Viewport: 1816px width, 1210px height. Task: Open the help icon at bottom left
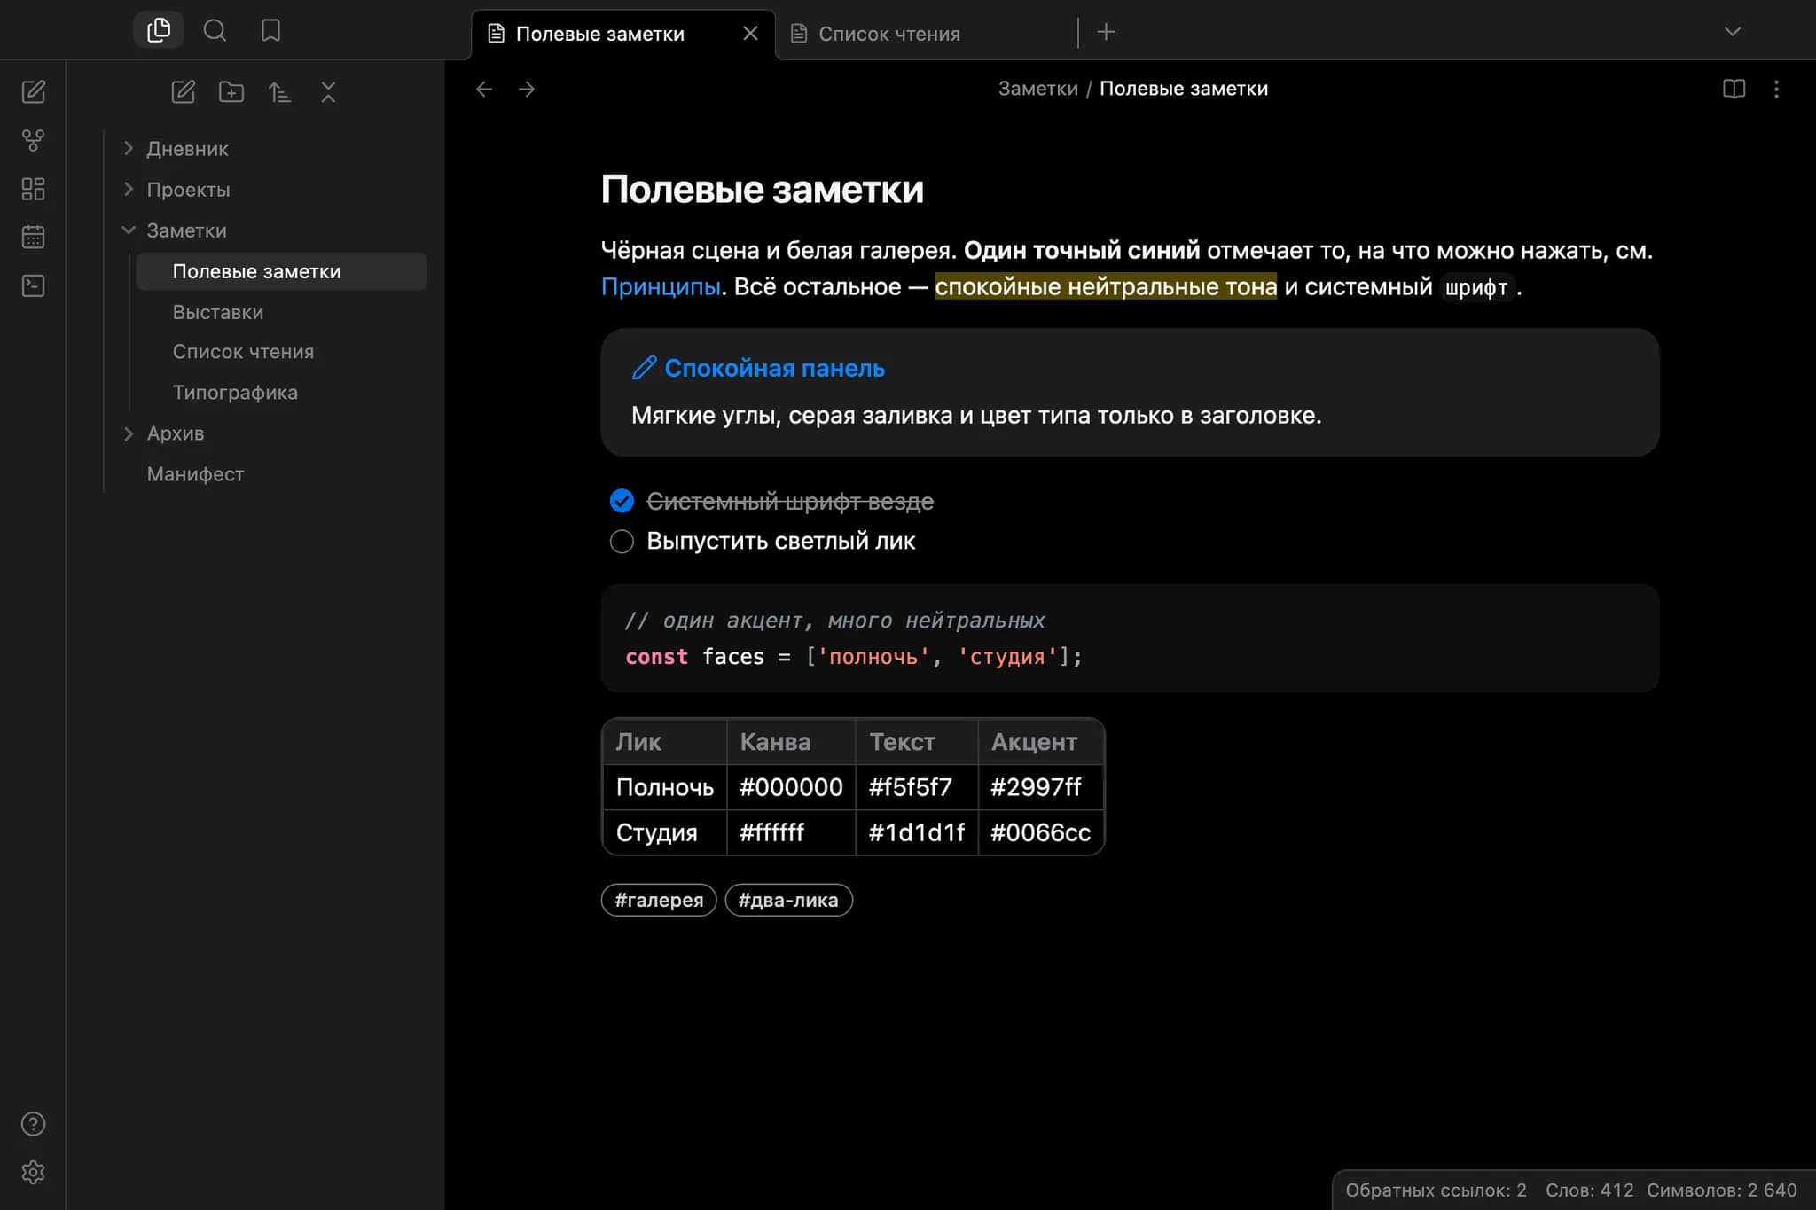[x=34, y=1124]
